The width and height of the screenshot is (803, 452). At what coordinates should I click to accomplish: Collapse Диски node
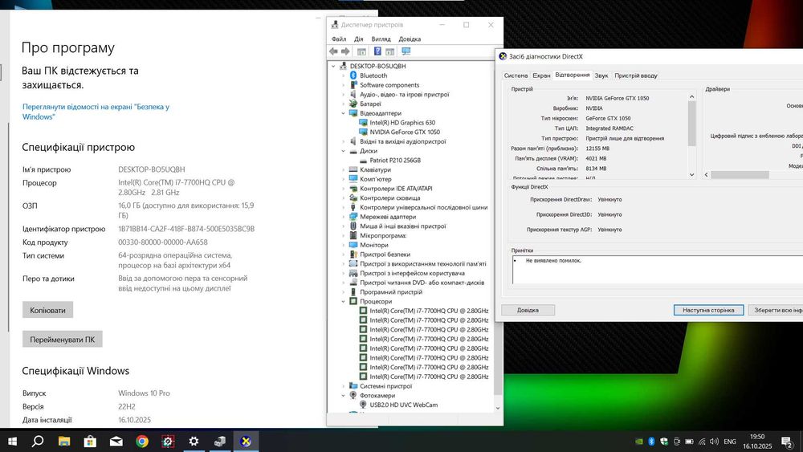click(344, 151)
